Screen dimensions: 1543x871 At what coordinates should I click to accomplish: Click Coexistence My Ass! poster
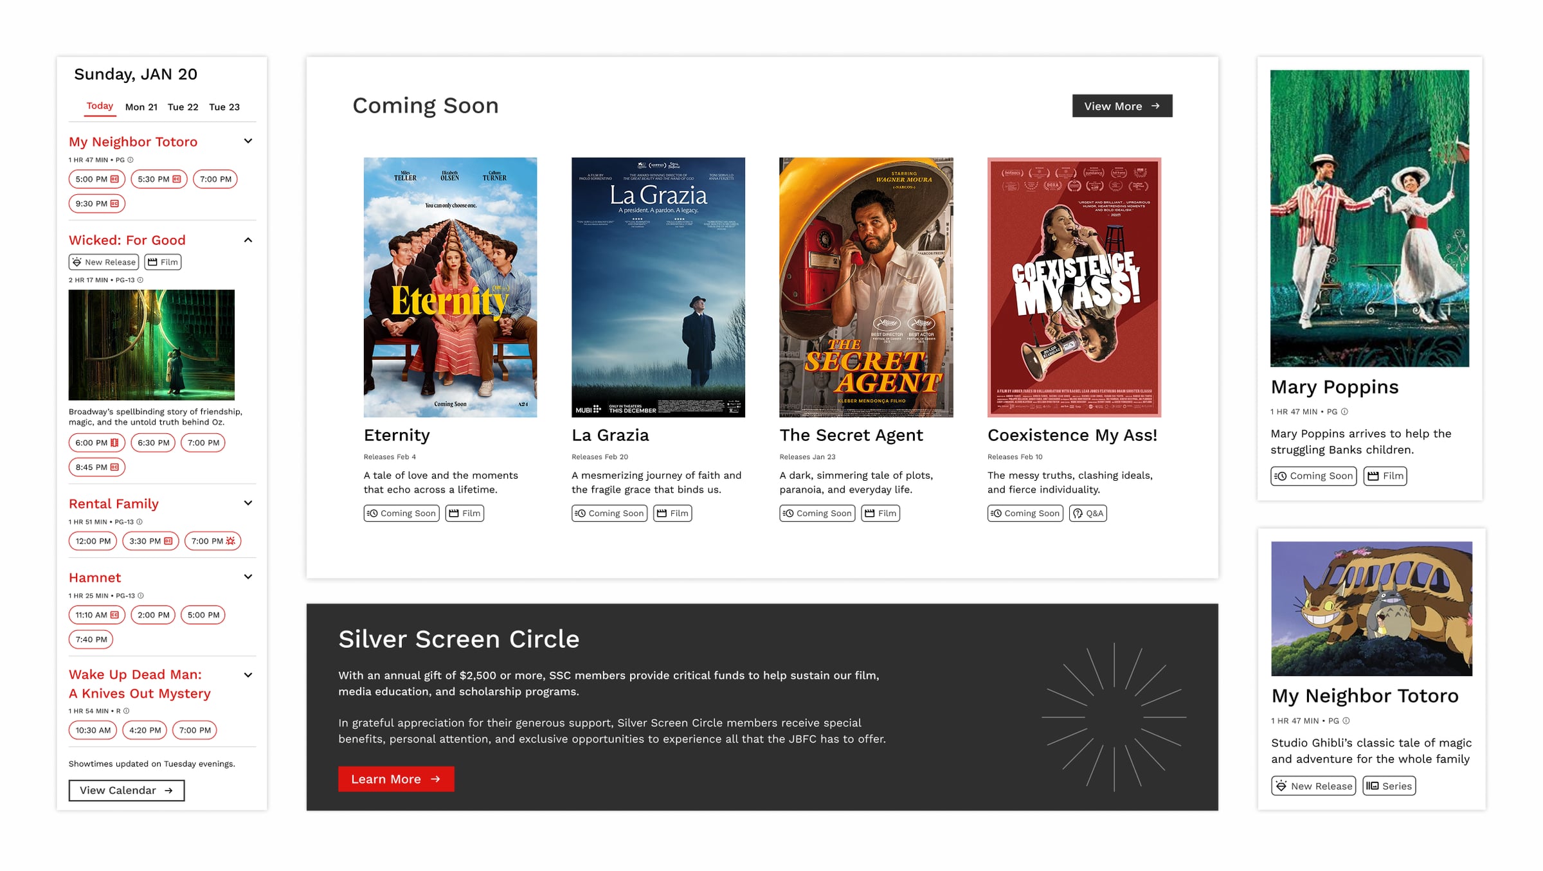[x=1074, y=287]
